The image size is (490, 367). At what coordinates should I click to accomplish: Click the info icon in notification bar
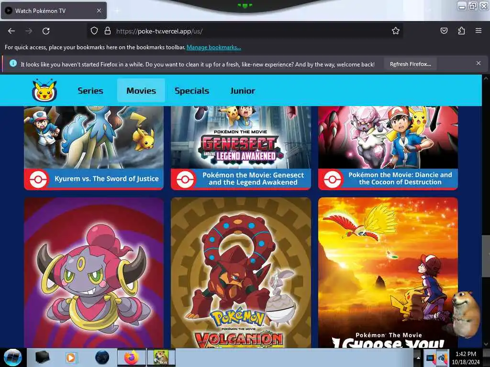13,64
